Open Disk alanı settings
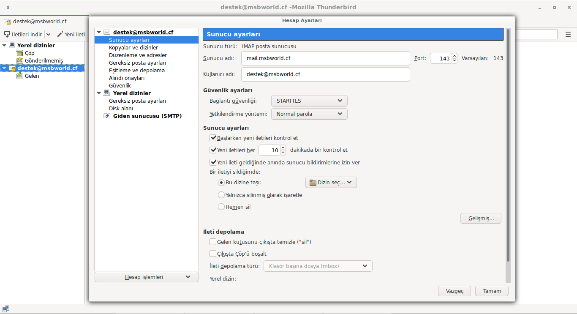577x314 pixels. point(121,108)
